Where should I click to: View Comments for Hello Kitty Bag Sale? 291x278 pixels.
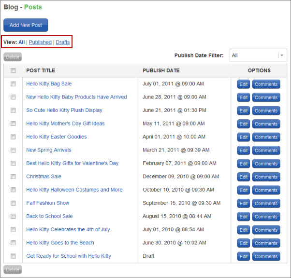tap(266, 84)
